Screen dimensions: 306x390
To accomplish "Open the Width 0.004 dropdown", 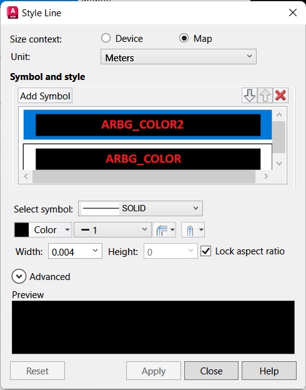I will click(75, 251).
